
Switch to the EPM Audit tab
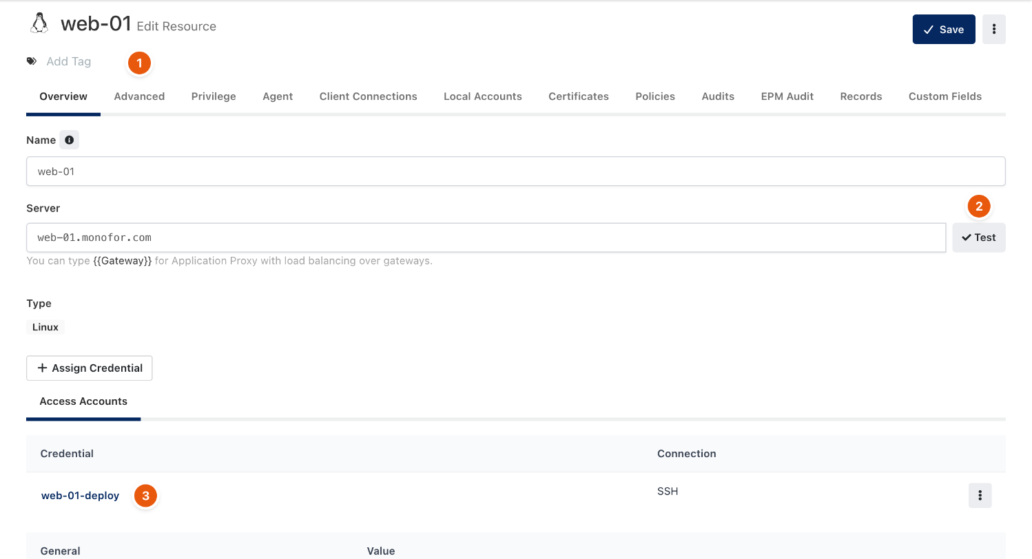click(787, 96)
